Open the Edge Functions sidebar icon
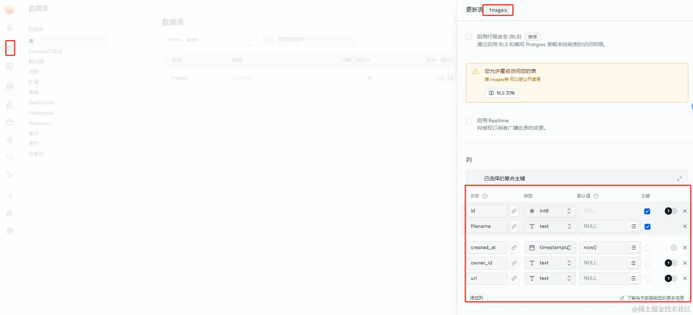The image size is (693, 315). pyautogui.click(x=10, y=140)
